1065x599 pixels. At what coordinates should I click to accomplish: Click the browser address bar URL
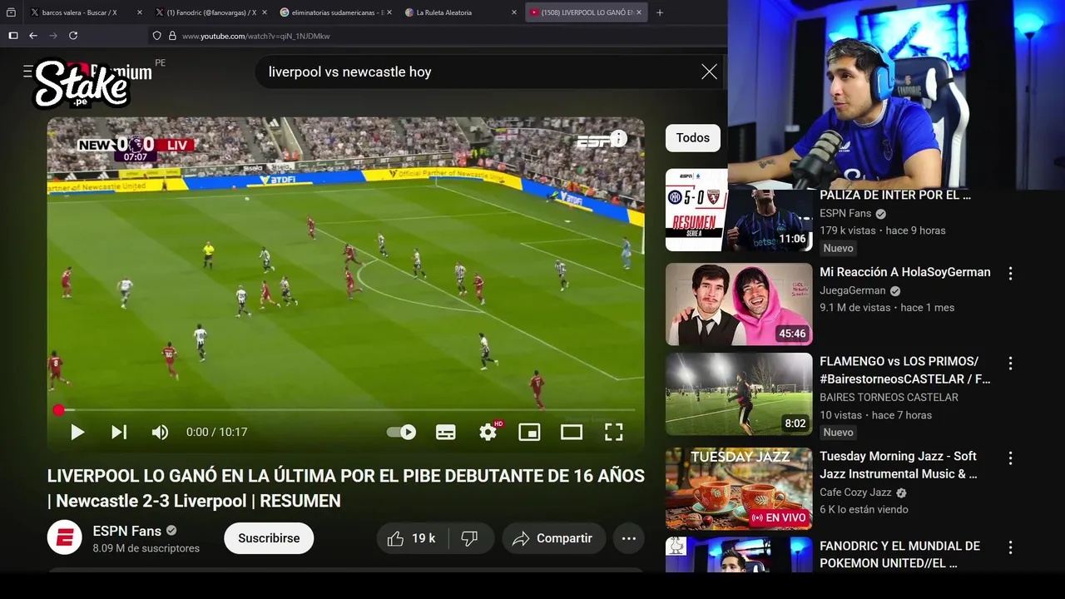click(x=256, y=36)
